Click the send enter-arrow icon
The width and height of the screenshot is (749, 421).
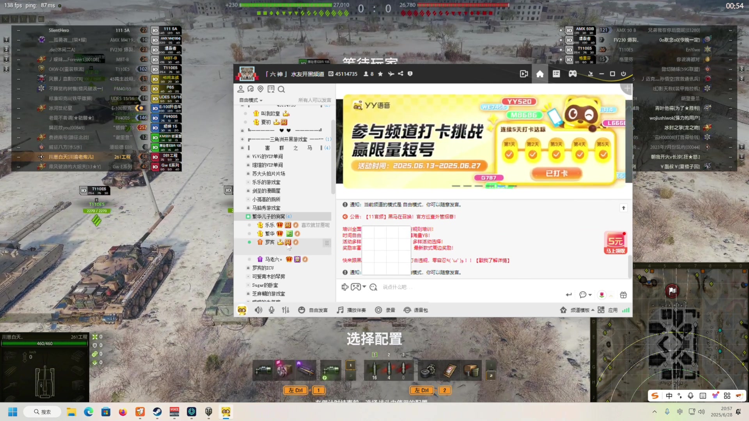[x=569, y=295]
